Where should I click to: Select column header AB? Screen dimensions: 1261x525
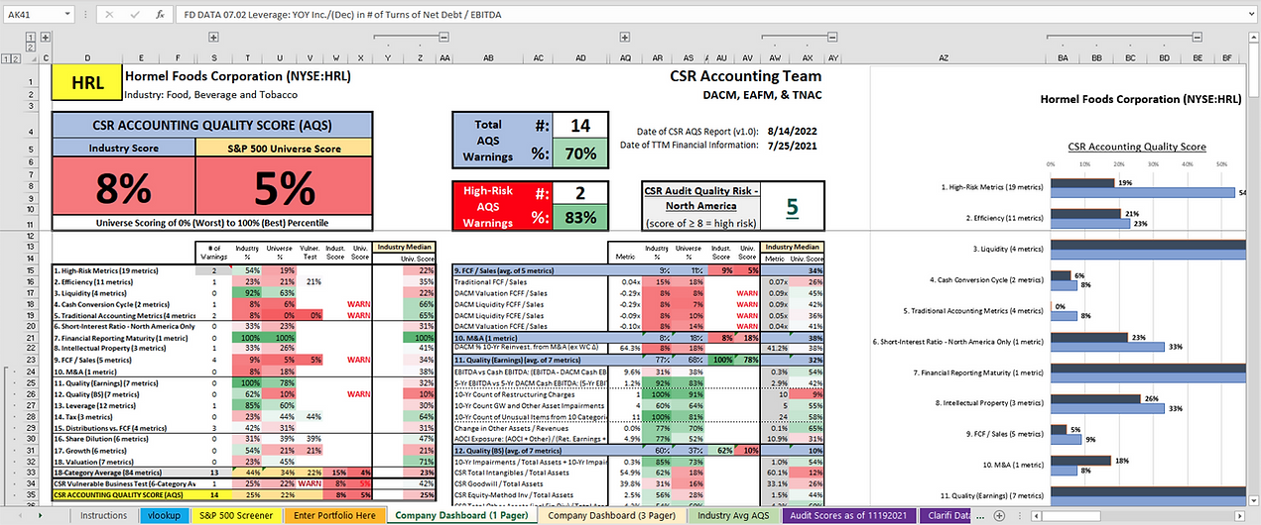[487, 59]
